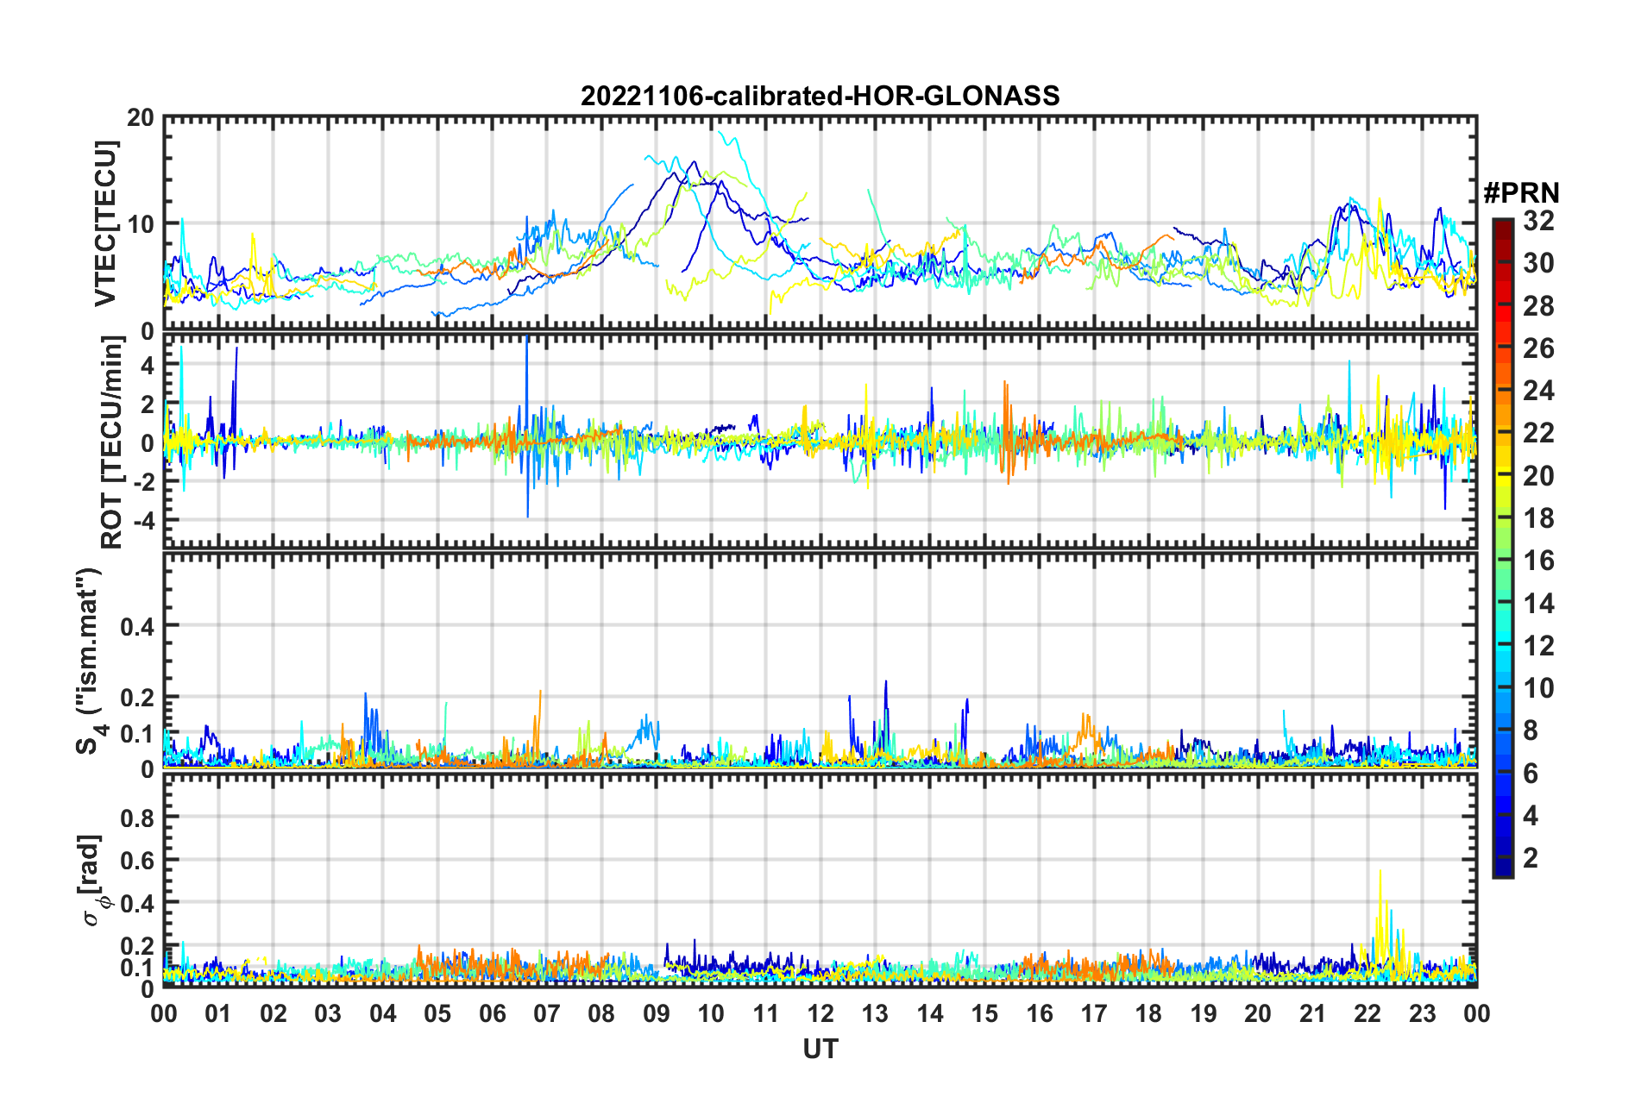Select the 0.4 tick on the S4 axis

[x=137, y=626]
